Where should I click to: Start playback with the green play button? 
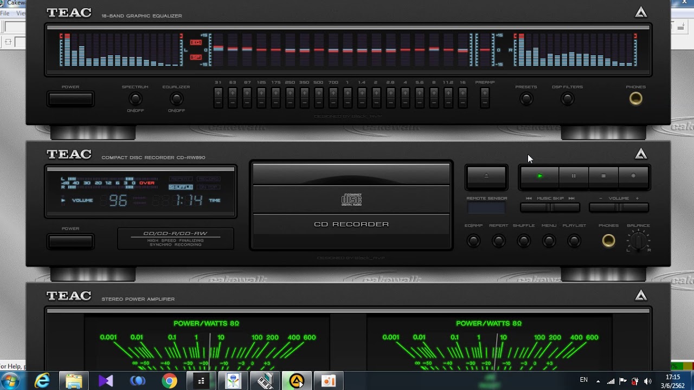pos(539,176)
